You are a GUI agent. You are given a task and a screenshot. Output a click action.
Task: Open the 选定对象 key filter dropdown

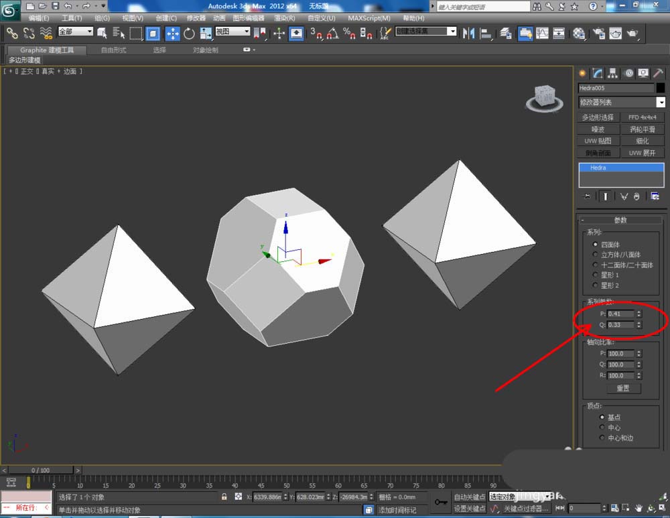tap(521, 497)
